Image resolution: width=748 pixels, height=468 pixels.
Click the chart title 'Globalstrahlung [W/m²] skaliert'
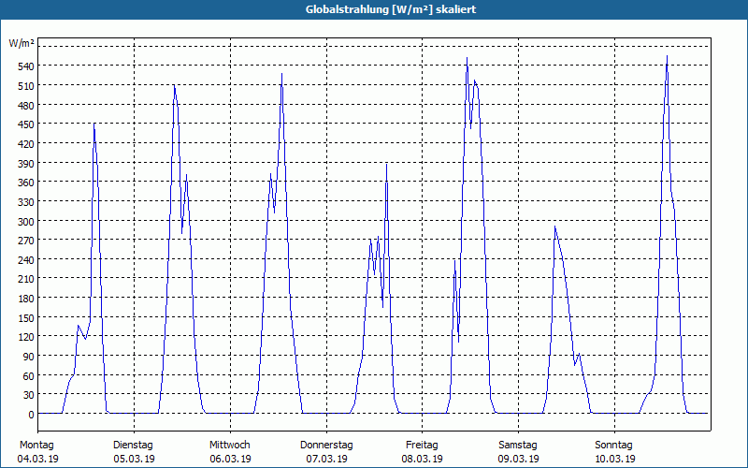pyautogui.click(x=391, y=9)
